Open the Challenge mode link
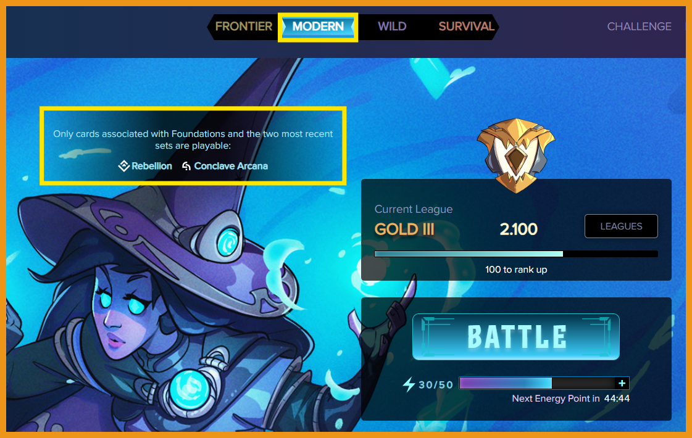This screenshot has width=692, height=438. [x=639, y=27]
